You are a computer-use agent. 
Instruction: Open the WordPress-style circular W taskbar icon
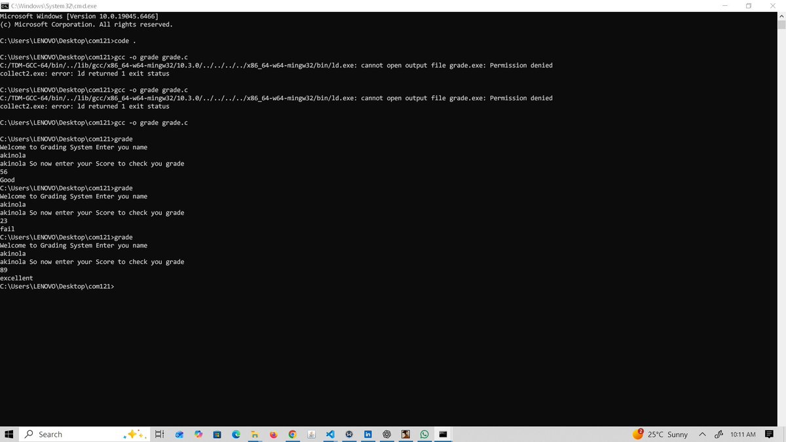[x=349, y=434]
